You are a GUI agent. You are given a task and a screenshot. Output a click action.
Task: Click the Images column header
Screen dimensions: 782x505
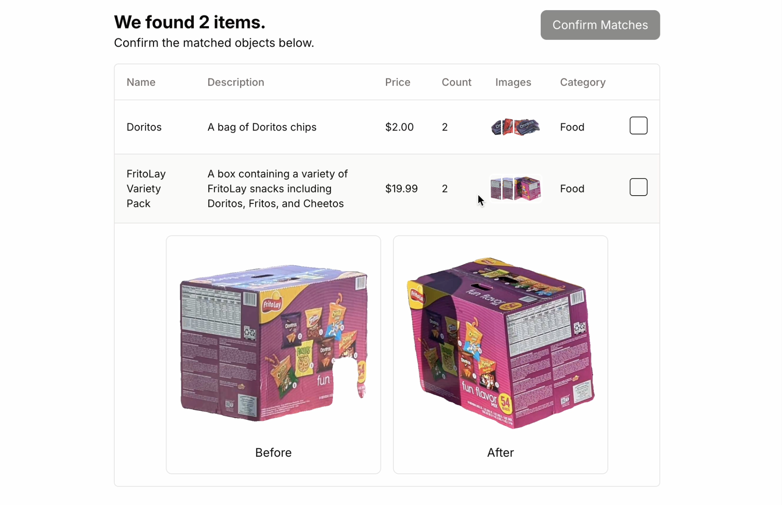[x=513, y=82]
